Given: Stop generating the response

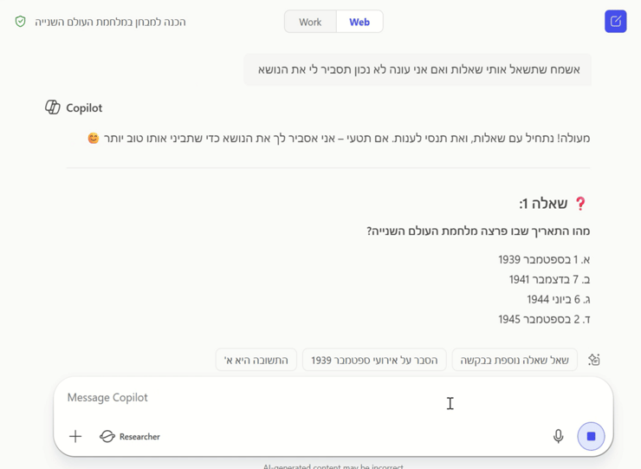Looking at the screenshot, I should [x=591, y=436].
